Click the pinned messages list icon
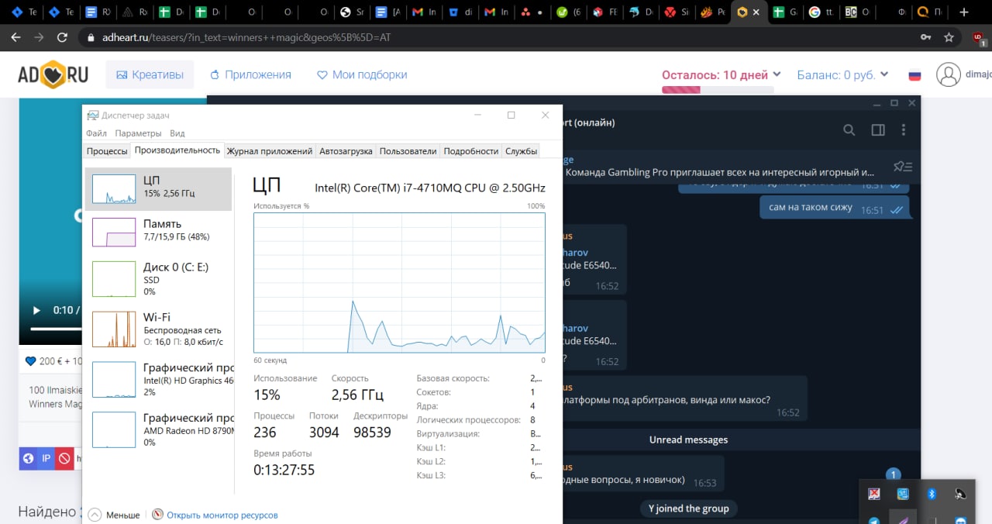The image size is (992, 524). [903, 166]
